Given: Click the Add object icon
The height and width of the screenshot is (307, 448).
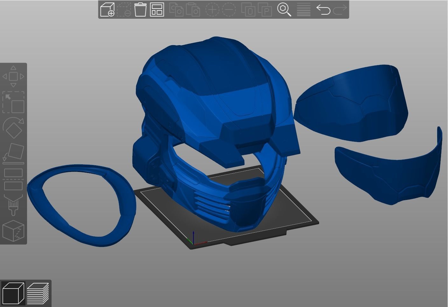Looking at the screenshot, I should coord(107,10).
